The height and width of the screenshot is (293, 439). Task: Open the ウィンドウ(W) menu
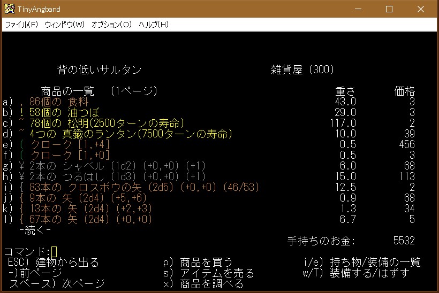tap(65, 25)
